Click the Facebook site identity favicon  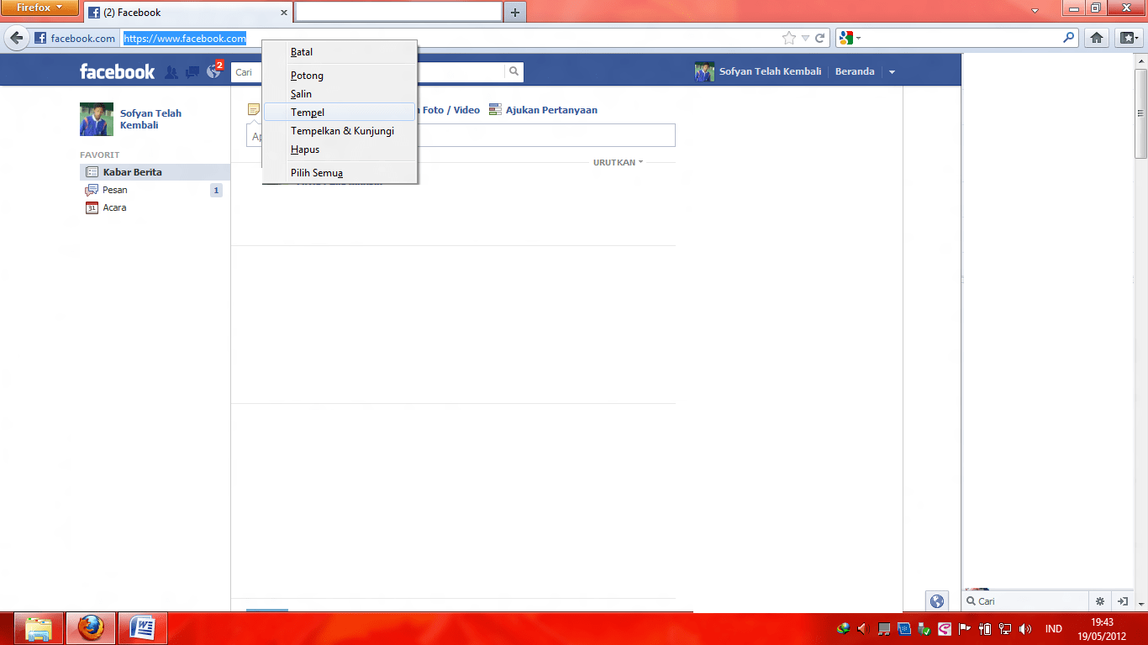click(40, 39)
